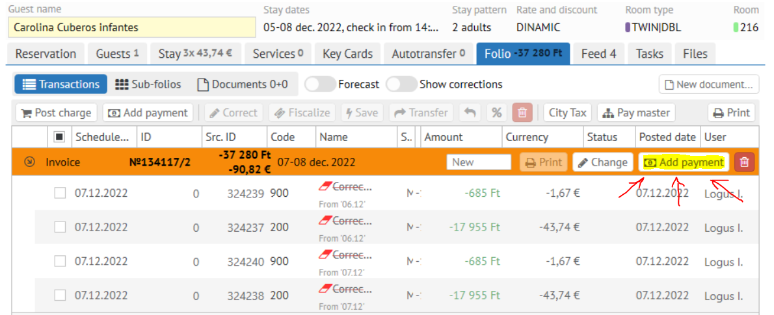This screenshot has height=315, width=774.
Task: Open the Feed 4 tab
Action: pyautogui.click(x=599, y=54)
